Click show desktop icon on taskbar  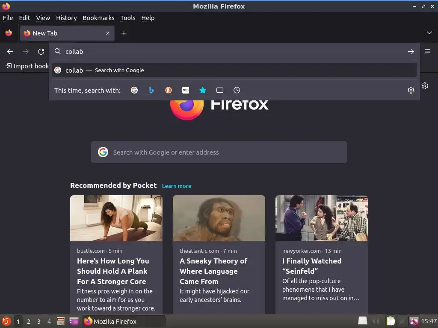click(74, 321)
